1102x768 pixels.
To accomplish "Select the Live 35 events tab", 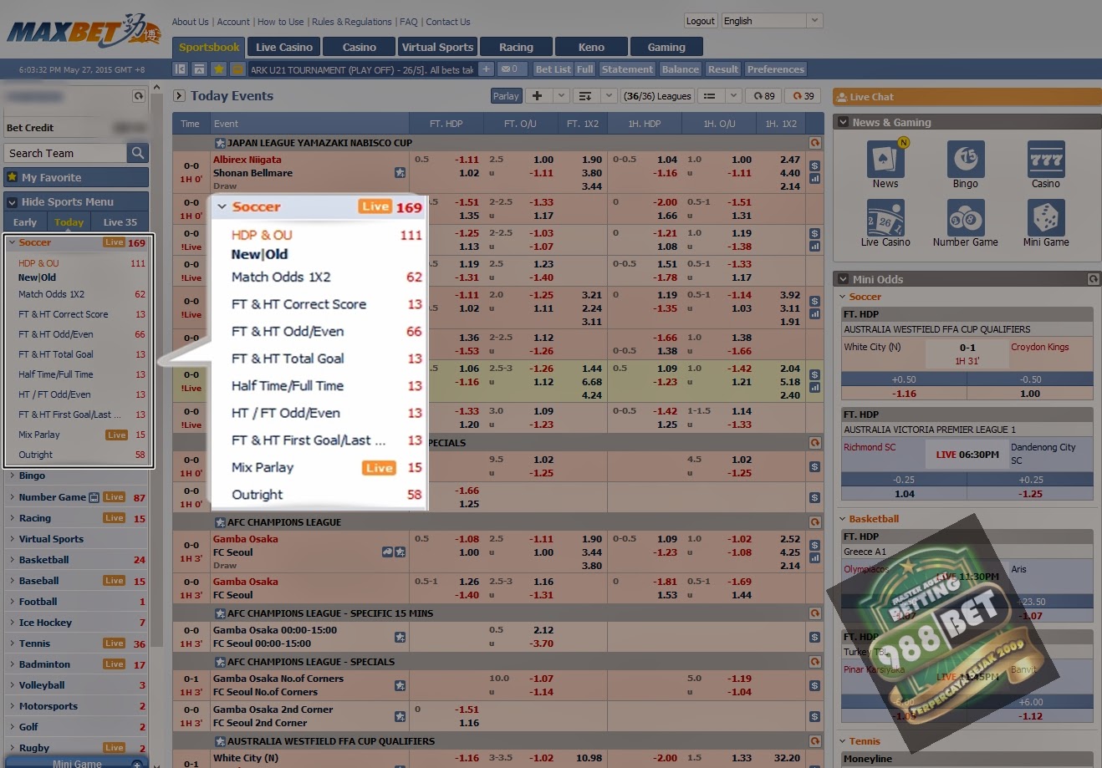I will pos(120,222).
